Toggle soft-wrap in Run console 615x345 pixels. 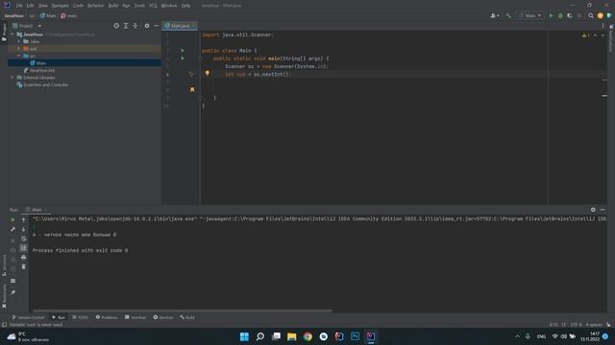23,239
